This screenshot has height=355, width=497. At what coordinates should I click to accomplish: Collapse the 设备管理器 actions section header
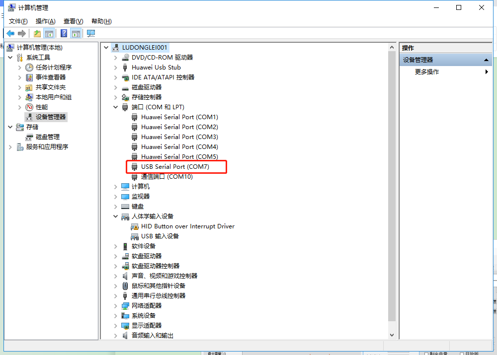click(x=487, y=60)
